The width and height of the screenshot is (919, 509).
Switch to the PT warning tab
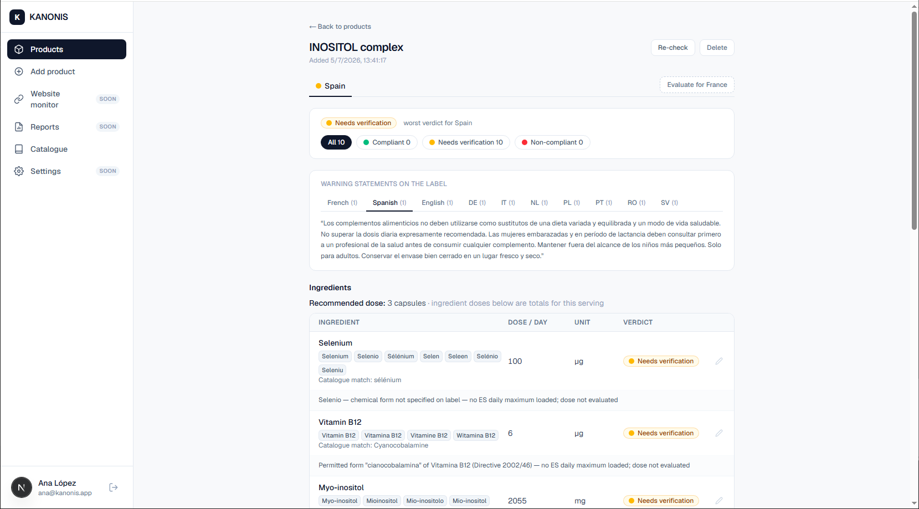pyautogui.click(x=604, y=203)
